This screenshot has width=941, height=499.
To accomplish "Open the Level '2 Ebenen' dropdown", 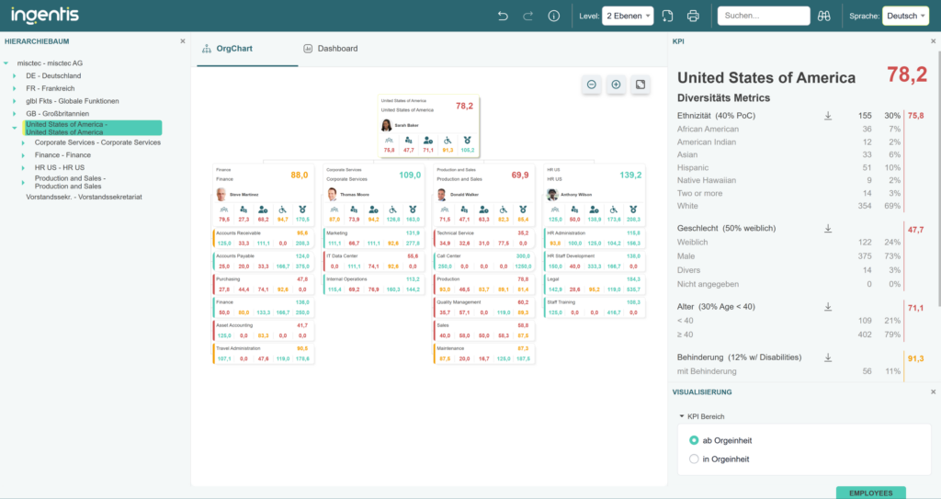I will 628,17.
